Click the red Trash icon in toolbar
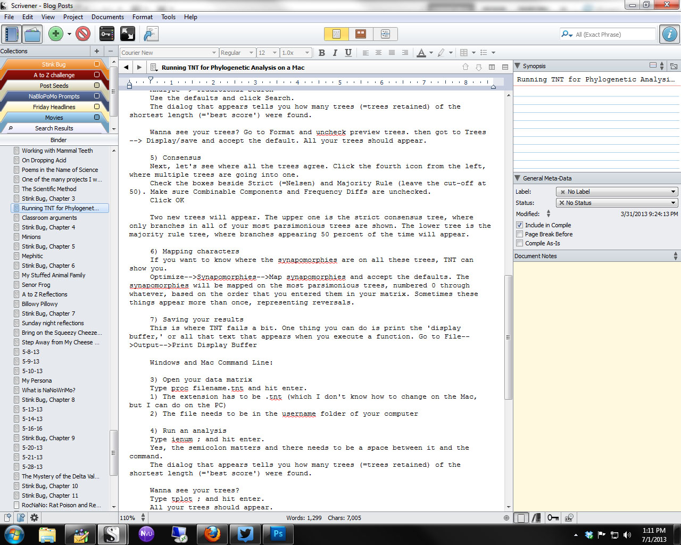 83,34
